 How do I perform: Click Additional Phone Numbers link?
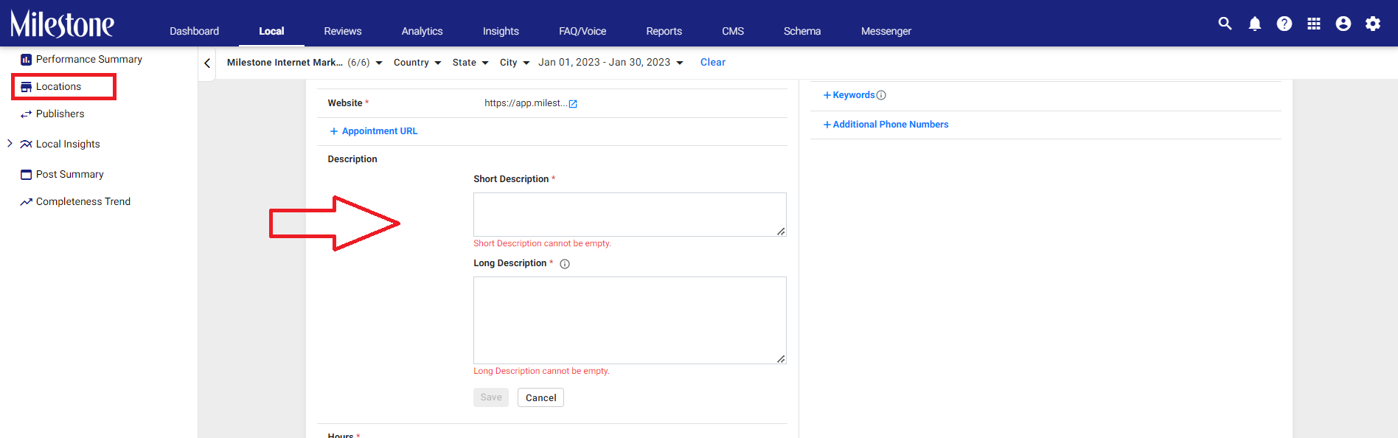[x=891, y=125]
